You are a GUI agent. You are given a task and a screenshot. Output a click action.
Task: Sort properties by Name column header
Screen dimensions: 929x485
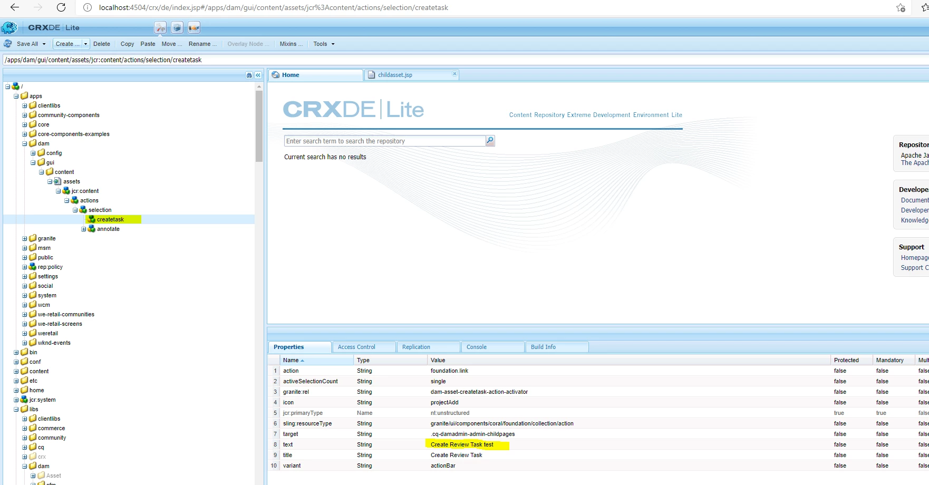tap(316, 360)
